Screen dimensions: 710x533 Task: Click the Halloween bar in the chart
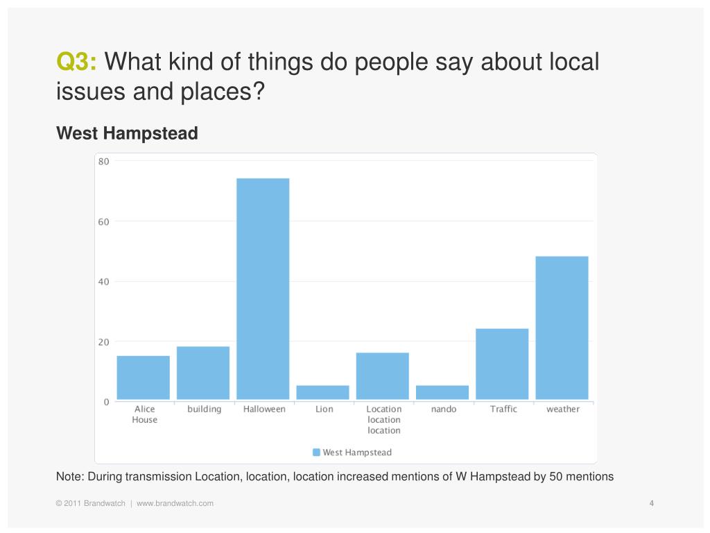pos(263,289)
